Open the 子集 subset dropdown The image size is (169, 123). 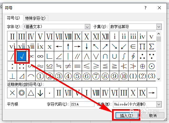point(159,27)
